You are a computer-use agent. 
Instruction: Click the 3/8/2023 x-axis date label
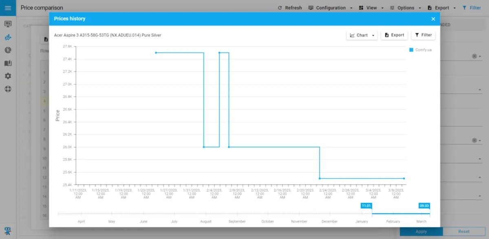[x=396, y=193]
